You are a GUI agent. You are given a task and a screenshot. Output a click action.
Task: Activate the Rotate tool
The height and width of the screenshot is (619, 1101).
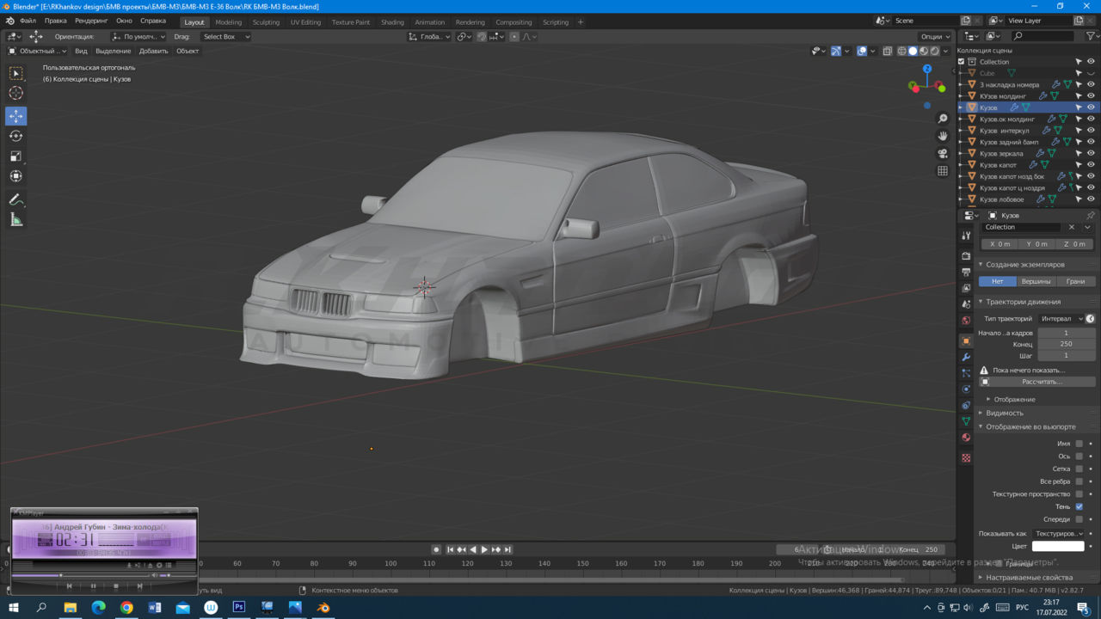[x=15, y=136]
